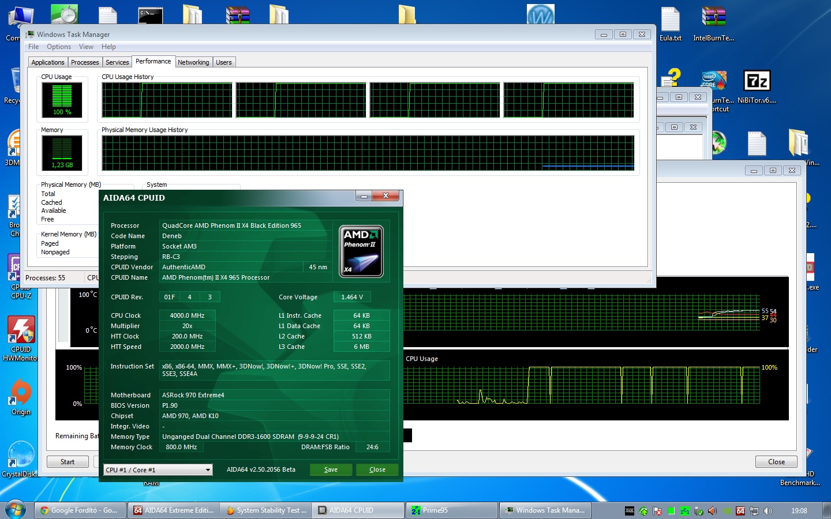Click the AMD Phenom II logo in CPUID
831x519 pixels.
(x=361, y=251)
